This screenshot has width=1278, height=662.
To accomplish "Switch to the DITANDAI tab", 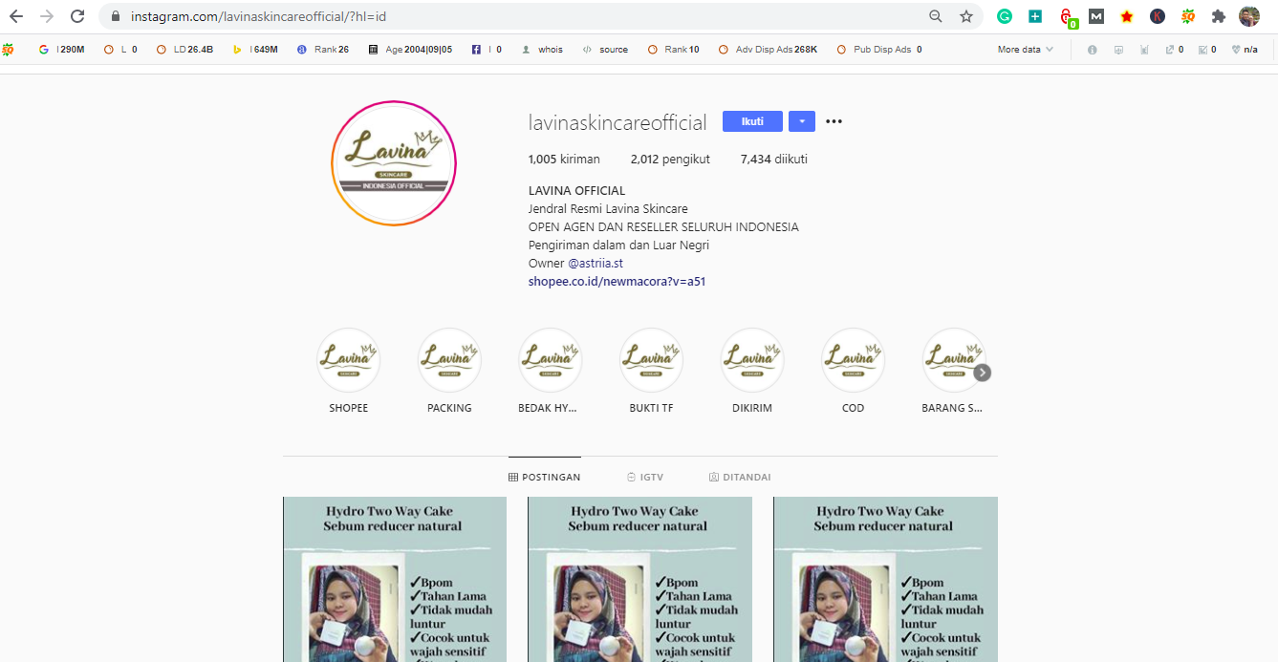I will (740, 477).
